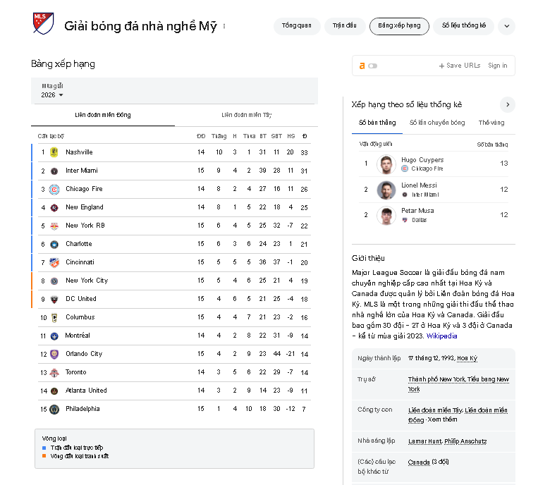
Task: Select the Thẻ vàng stats tab
Action: [491, 123]
